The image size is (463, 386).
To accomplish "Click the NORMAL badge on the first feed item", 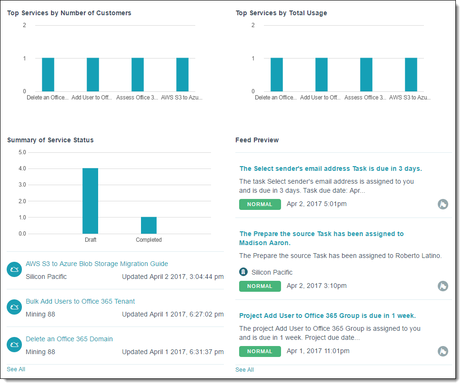I will click(x=260, y=204).
